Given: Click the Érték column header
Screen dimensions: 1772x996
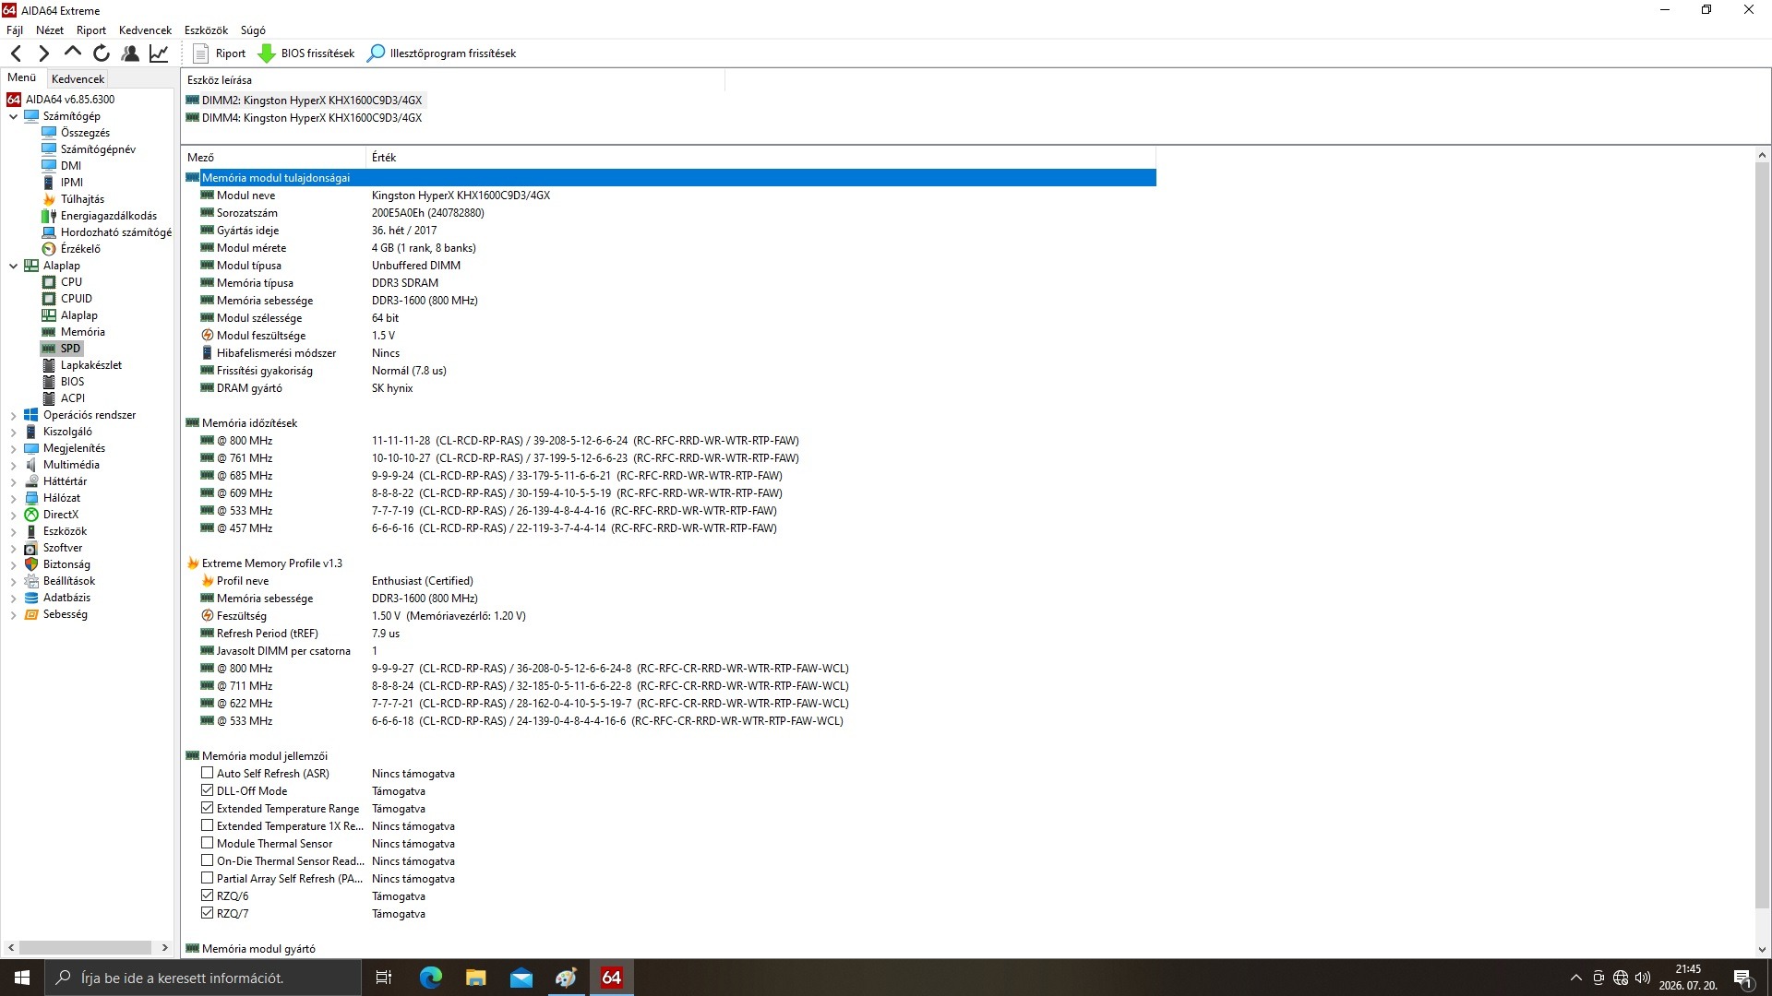Looking at the screenshot, I should tap(760, 158).
